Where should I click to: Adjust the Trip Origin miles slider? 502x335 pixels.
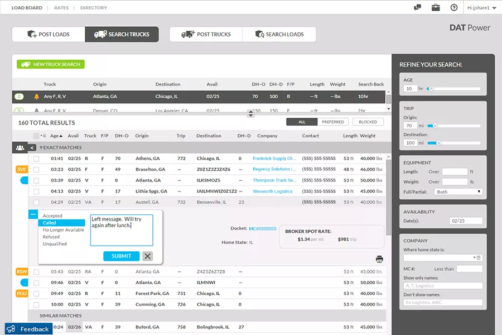[435, 126]
